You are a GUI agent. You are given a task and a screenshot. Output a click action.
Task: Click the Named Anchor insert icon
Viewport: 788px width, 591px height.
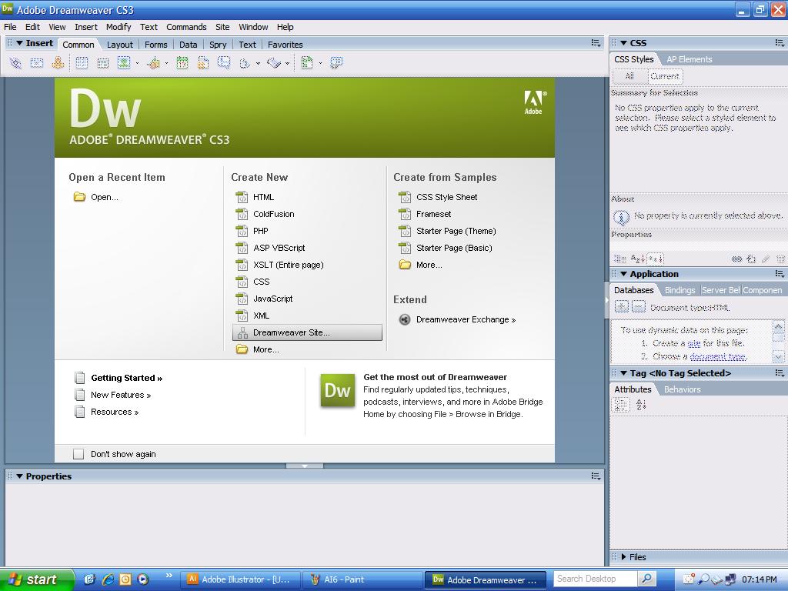[x=58, y=63]
